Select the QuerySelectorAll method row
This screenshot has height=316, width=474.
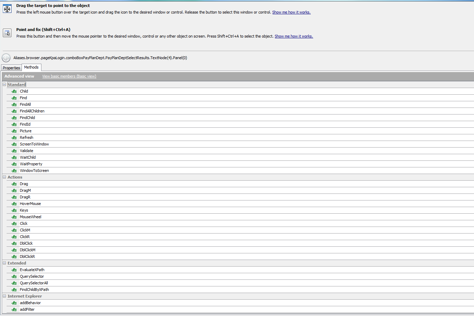[34, 283]
